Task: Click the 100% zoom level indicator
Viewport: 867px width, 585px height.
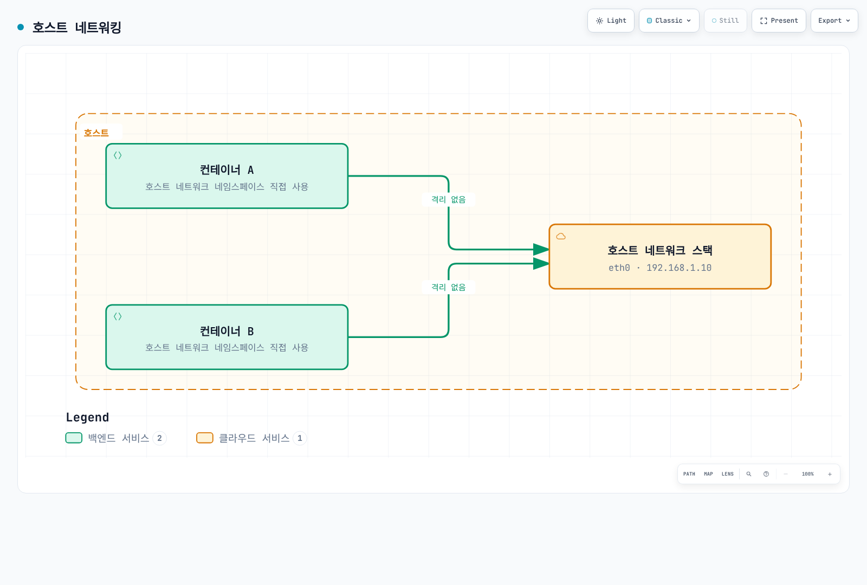Action: (808, 474)
